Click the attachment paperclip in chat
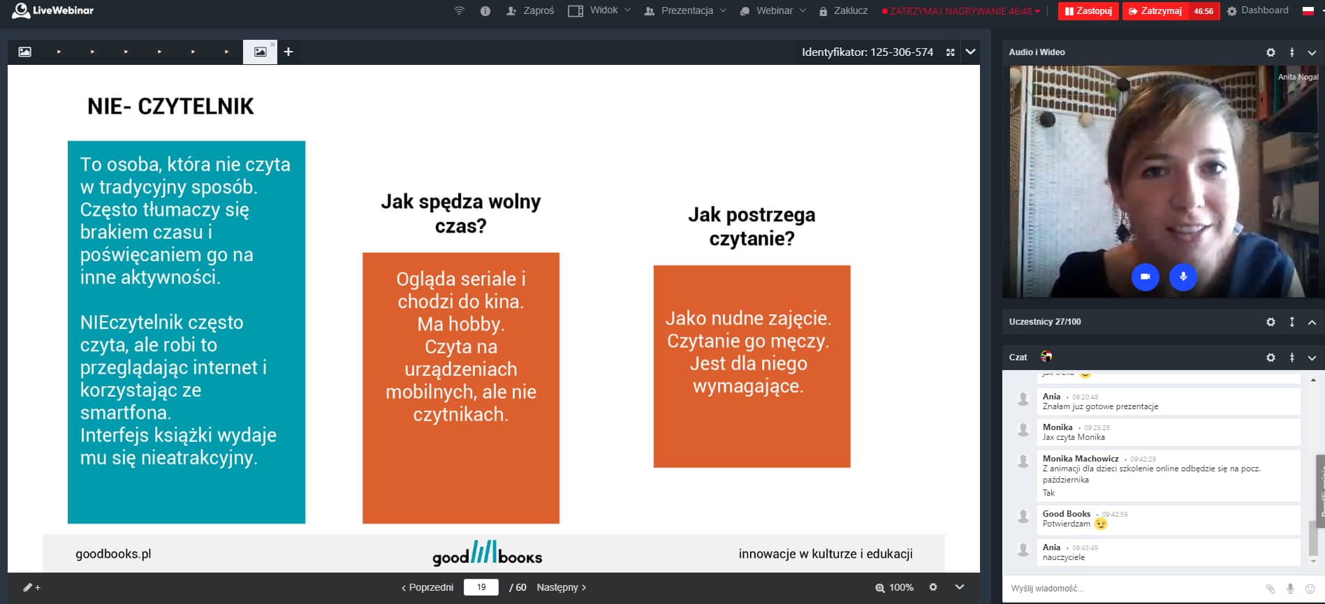This screenshot has height=604, width=1325. click(1271, 589)
